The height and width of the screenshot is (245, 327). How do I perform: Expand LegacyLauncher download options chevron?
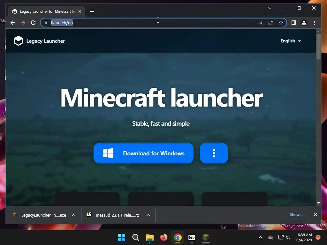(x=74, y=215)
